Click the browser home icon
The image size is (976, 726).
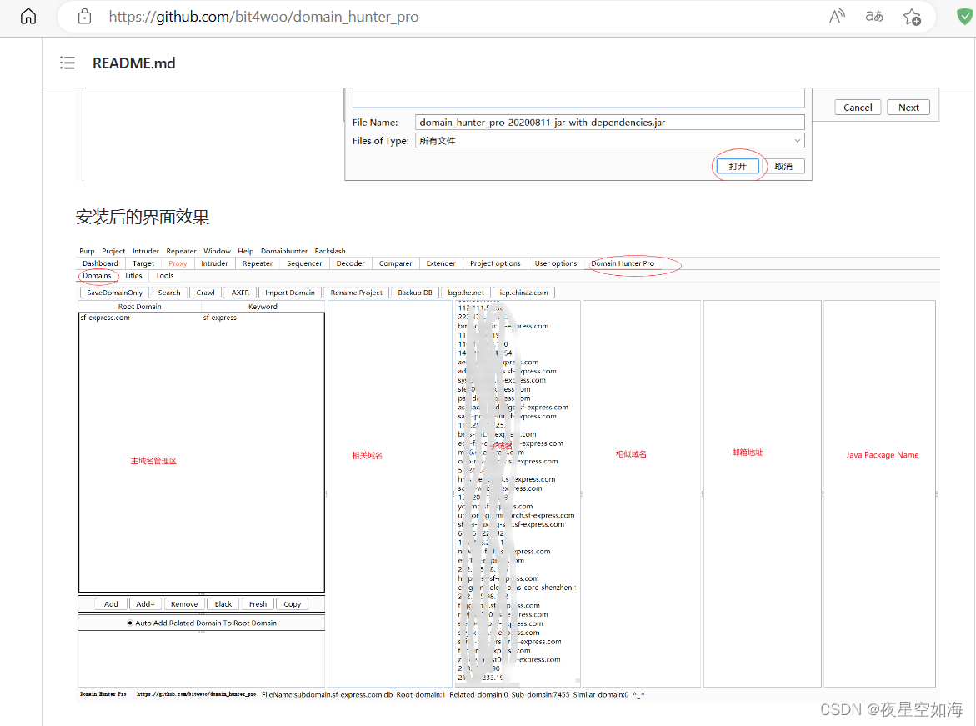point(28,17)
